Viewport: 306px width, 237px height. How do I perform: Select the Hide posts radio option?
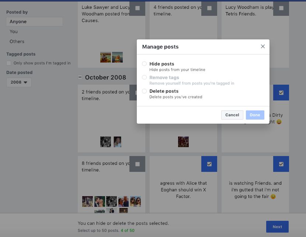[144, 64]
